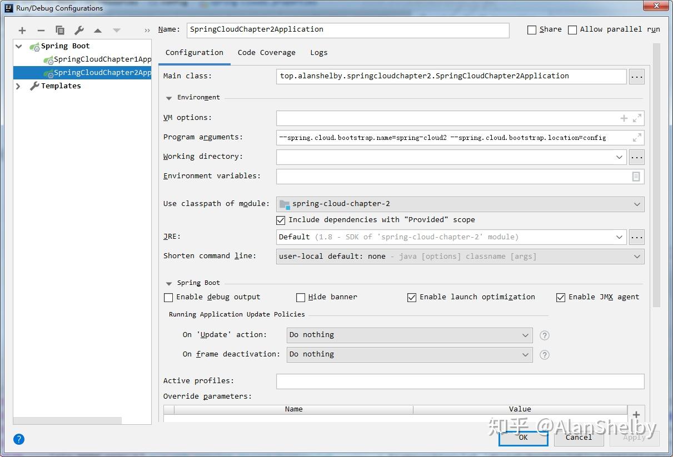This screenshot has height=457, width=673.
Task: Add an Override parameter with plus icon
Action: pos(636,414)
